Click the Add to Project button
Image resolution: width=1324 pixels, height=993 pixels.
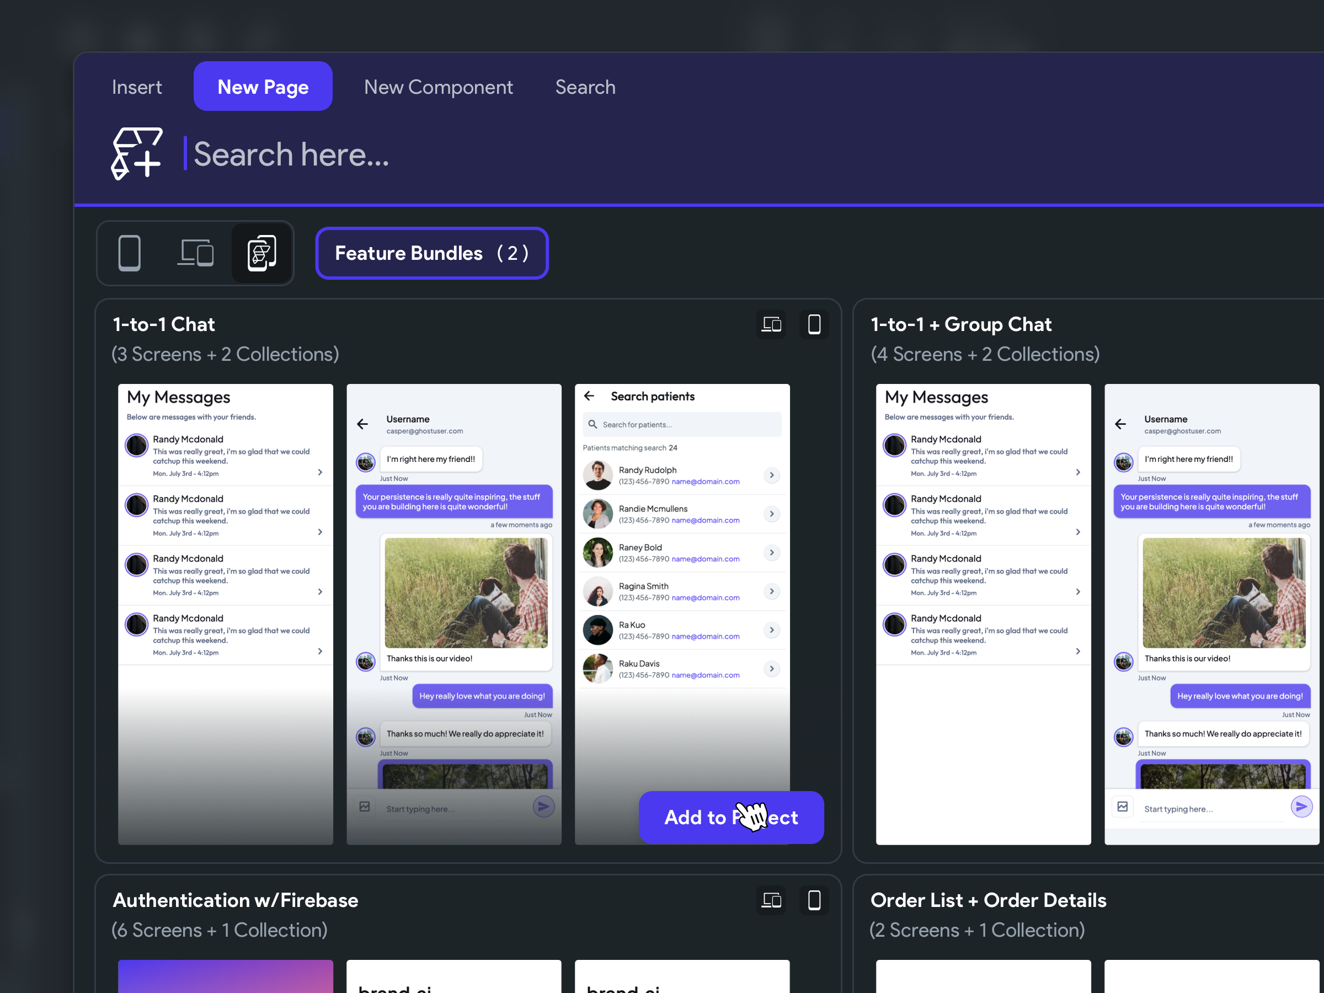[731, 818]
